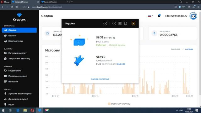
Task: Open Kryptex popup settings gear
Action: [x=120, y=24]
